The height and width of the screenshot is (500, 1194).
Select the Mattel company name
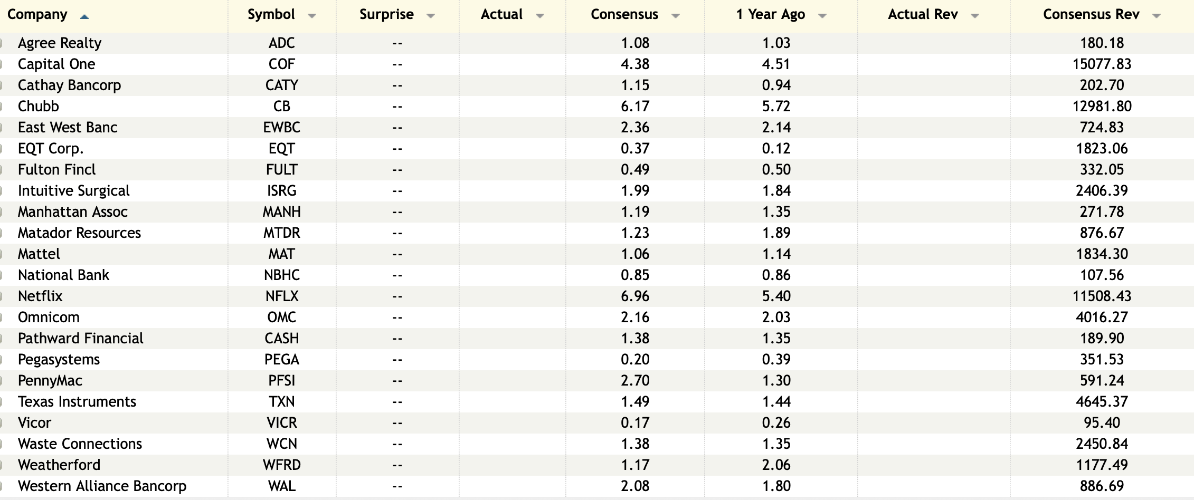(x=39, y=254)
